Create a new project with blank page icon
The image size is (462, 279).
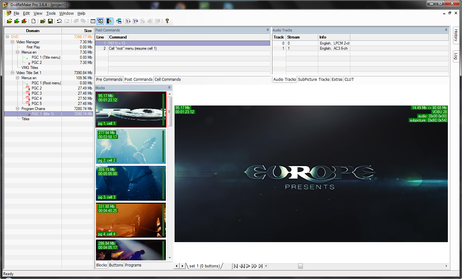(x=33, y=21)
